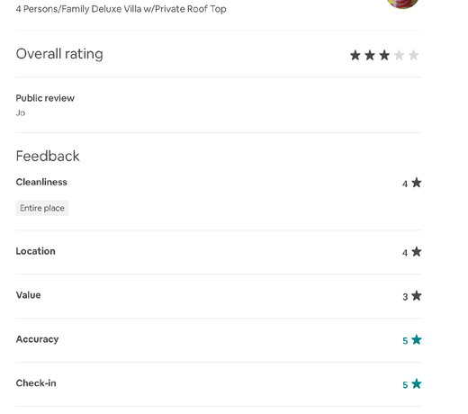
Task: Click the fifth greyed overall rating star
Action: pos(413,55)
